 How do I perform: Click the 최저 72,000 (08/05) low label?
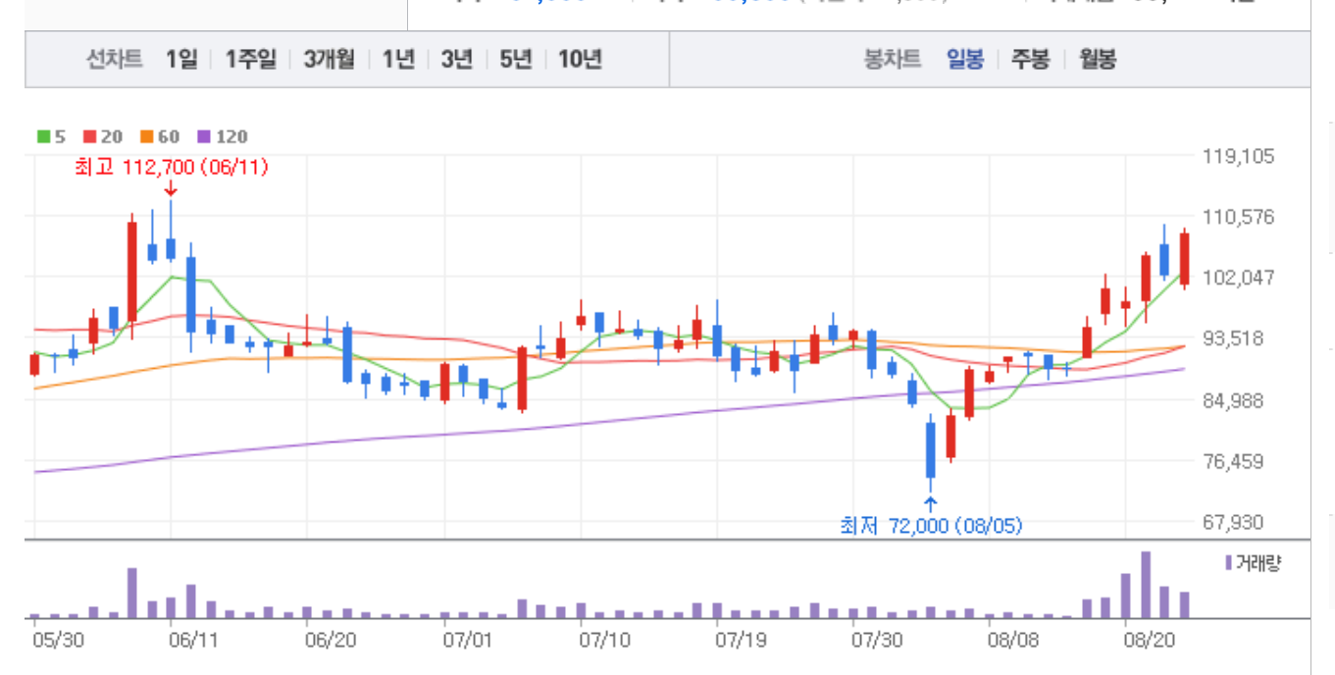(x=931, y=526)
